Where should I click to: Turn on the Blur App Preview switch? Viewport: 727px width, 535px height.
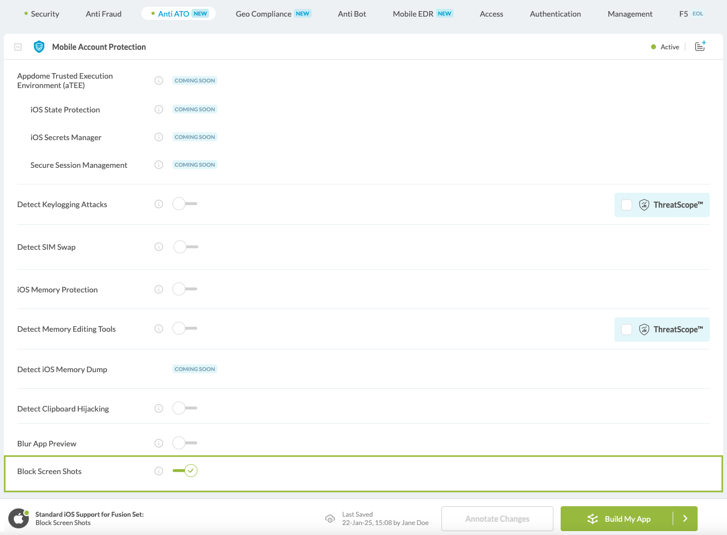pyautogui.click(x=185, y=443)
